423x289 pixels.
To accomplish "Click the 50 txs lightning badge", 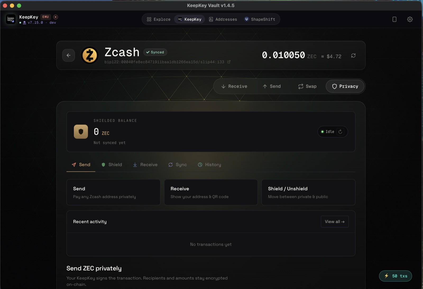I will [396, 276].
